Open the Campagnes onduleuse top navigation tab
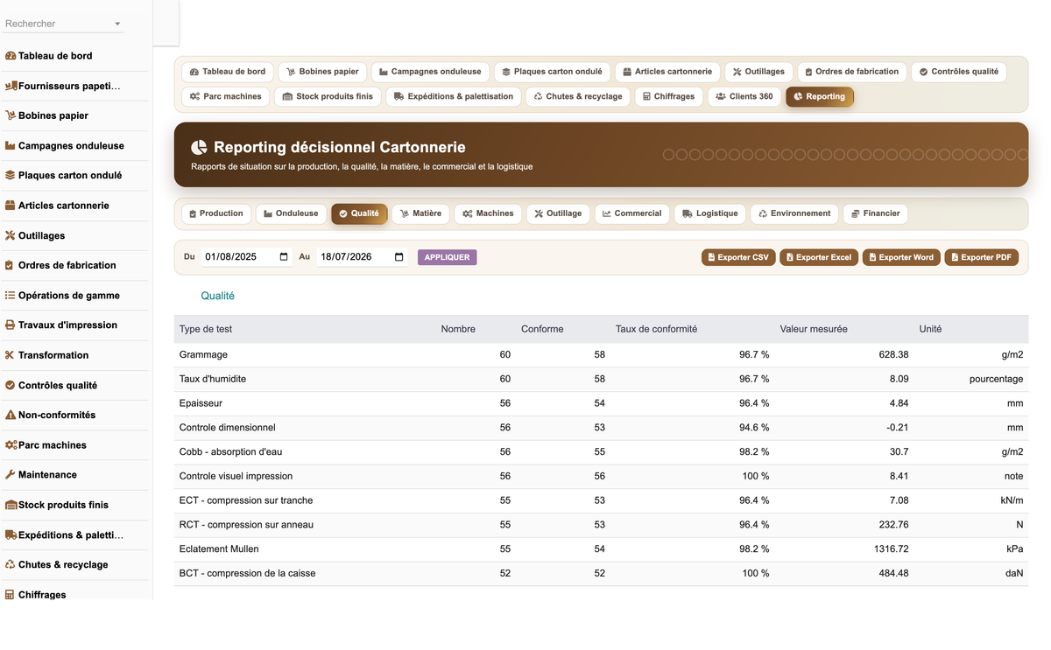Image resolution: width=1051 pixels, height=650 pixels. [430, 72]
